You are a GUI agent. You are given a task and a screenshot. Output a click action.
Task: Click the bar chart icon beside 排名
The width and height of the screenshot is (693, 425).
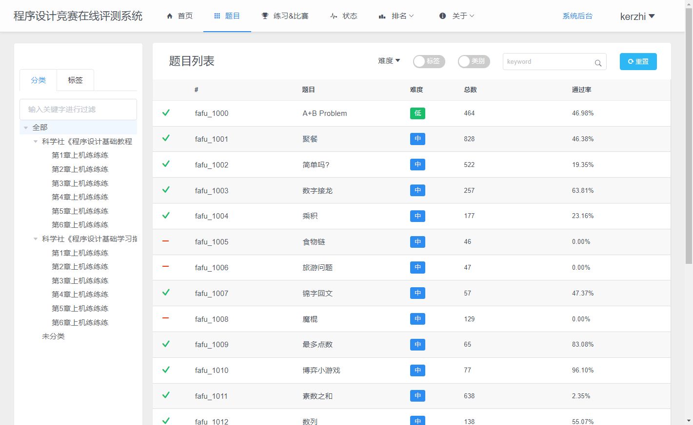382,16
